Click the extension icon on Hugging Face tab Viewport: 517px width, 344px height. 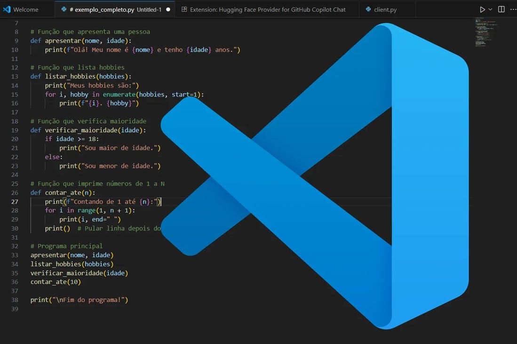(x=184, y=9)
